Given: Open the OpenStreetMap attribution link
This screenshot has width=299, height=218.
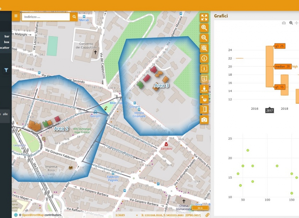Looking at the screenshot, I should (33, 215).
